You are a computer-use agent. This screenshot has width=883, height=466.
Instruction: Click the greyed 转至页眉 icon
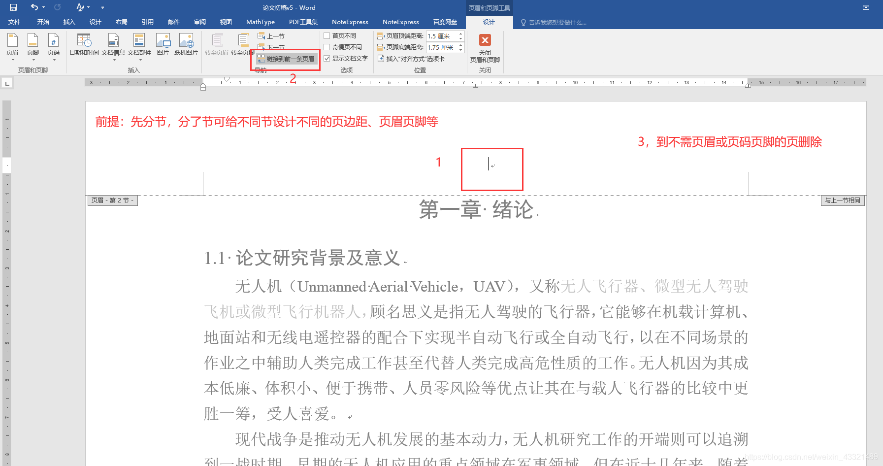pyautogui.click(x=217, y=40)
